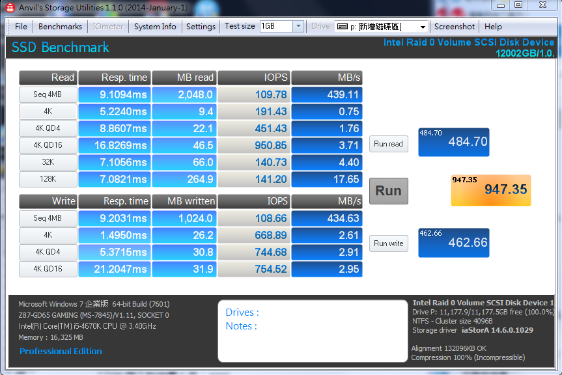Select the 128K read test button

(x=48, y=179)
